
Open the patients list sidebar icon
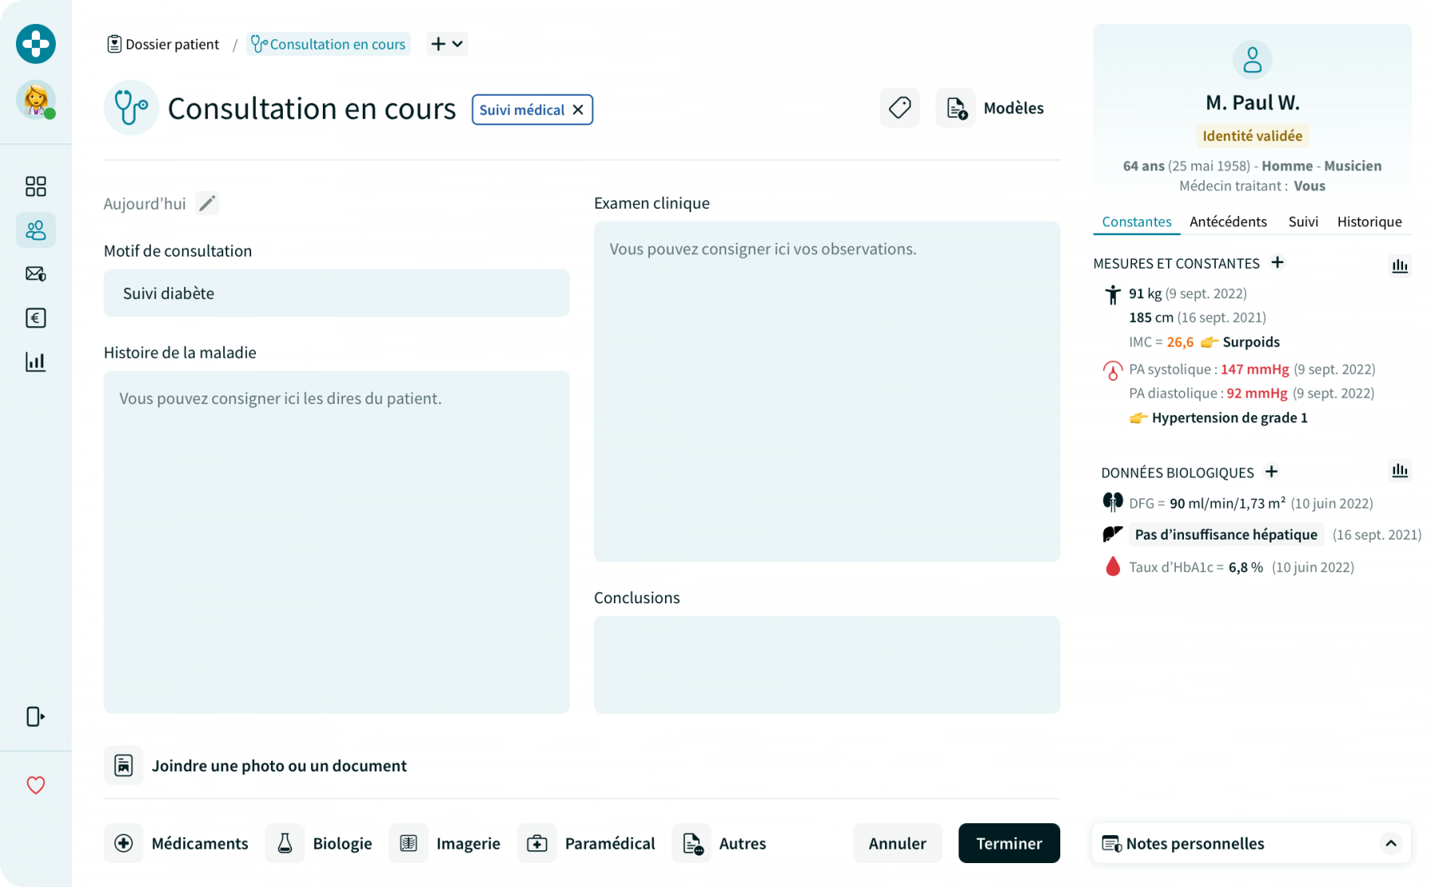[x=36, y=230]
